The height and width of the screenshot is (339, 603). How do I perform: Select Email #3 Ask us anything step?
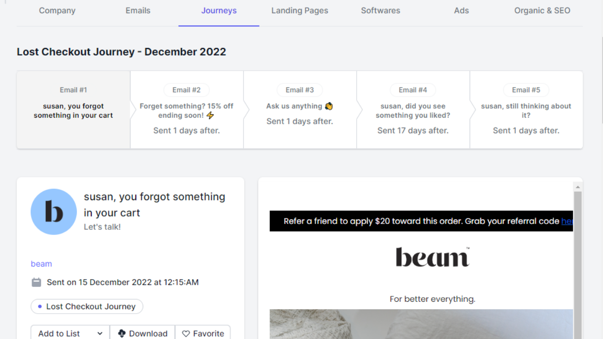pyautogui.click(x=300, y=110)
